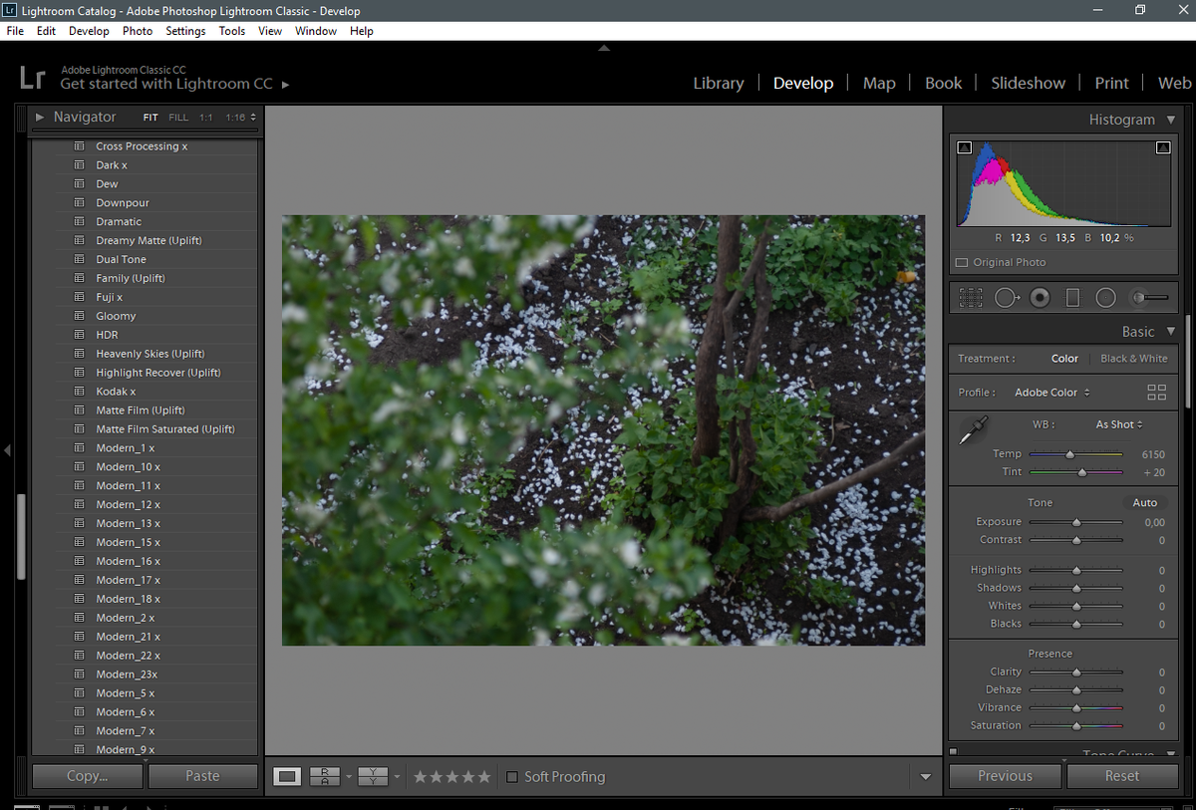Screen dimensions: 1196x810
Task: Select the Radial Filter tool
Action: (x=1105, y=297)
